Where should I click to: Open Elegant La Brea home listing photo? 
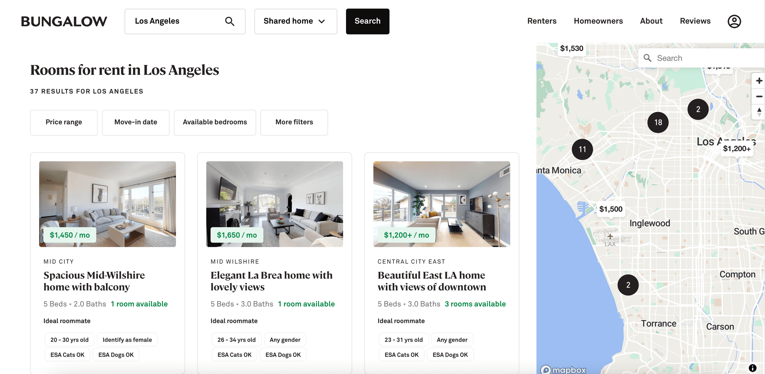pos(274,204)
